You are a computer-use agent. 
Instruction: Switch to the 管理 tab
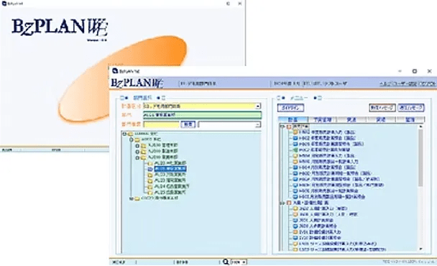410,119
